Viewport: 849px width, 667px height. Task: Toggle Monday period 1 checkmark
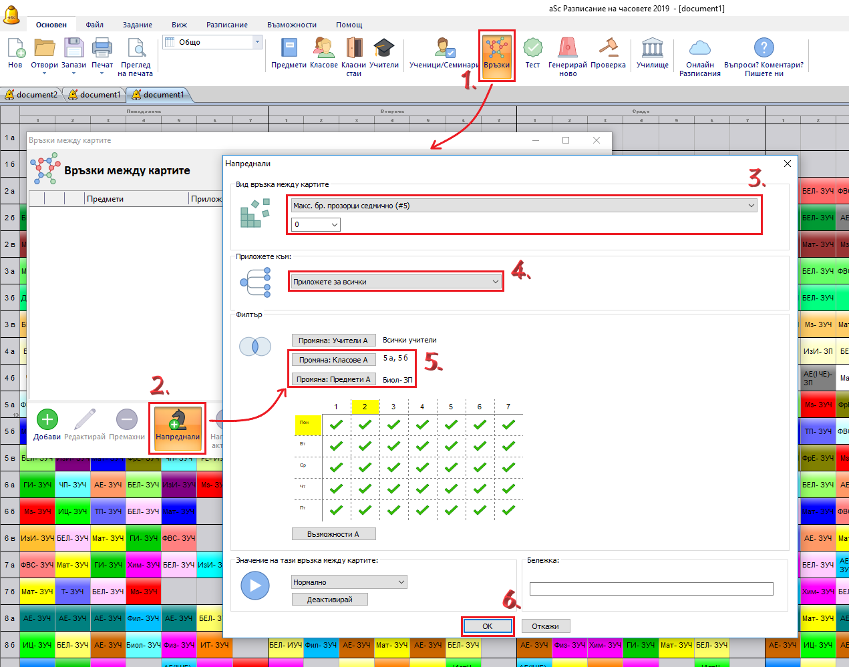click(336, 425)
